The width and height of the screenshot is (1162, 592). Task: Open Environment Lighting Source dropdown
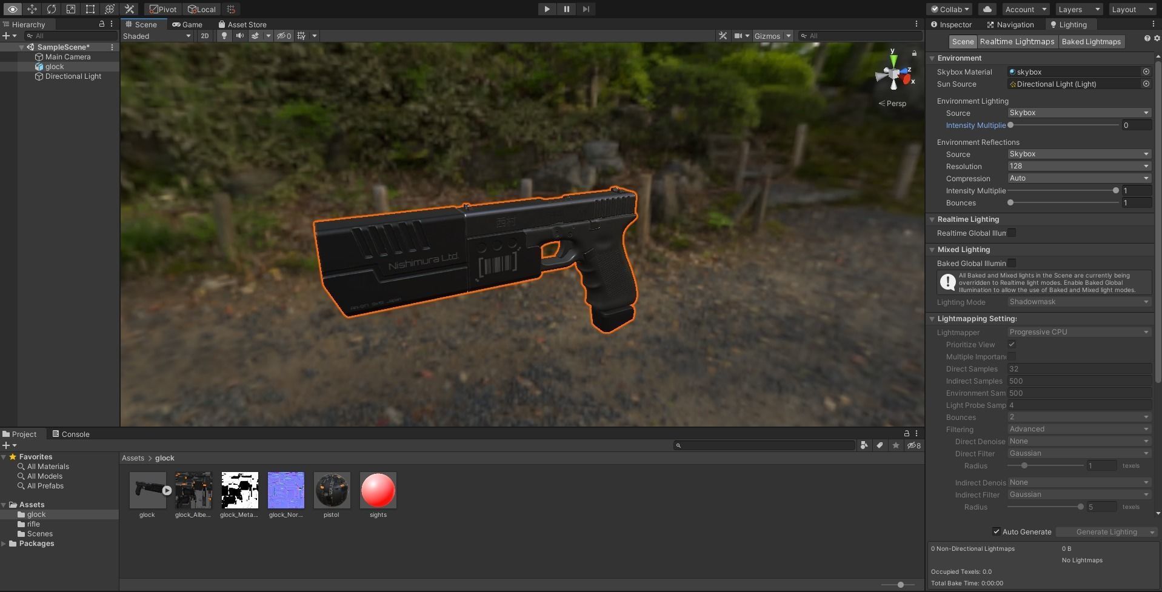[1079, 113]
